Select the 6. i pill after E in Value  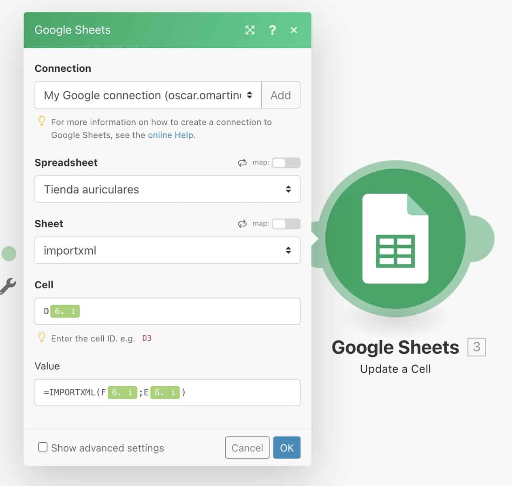coord(165,392)
